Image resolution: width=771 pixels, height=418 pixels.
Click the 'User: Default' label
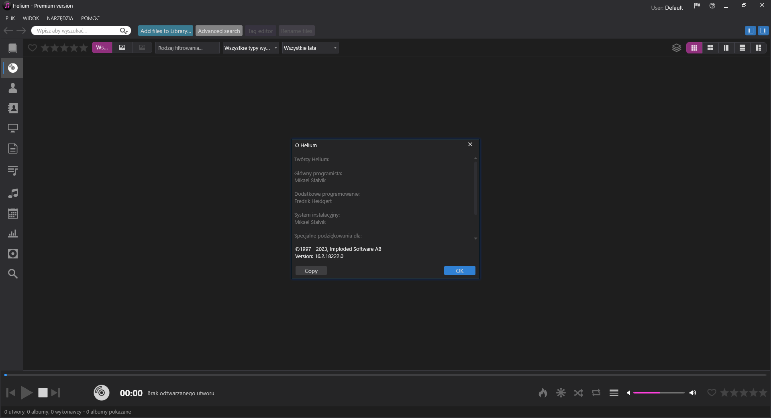coord(667,8)
